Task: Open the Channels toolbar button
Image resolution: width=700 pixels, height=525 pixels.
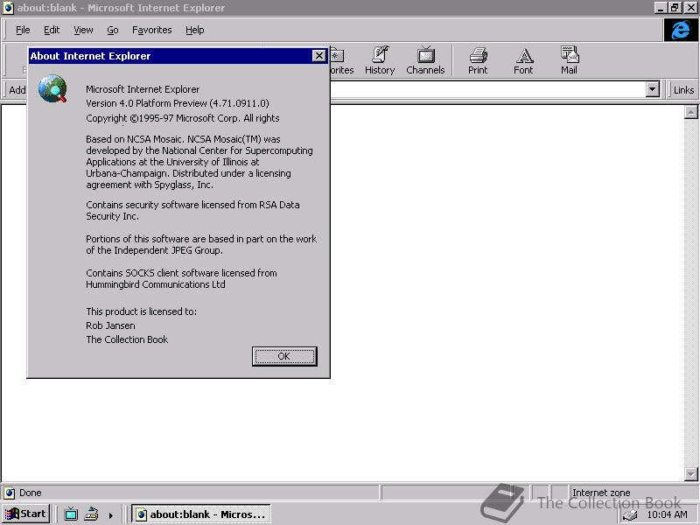Action: [x=425, y=60]
